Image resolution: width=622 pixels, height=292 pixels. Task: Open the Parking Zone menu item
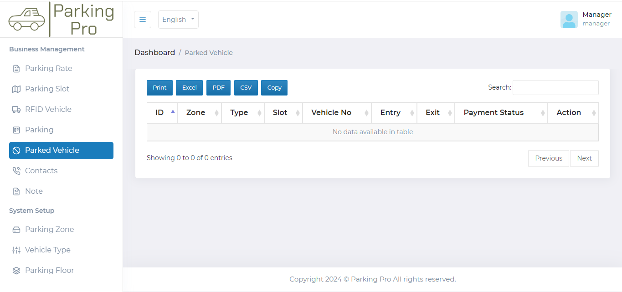click(x=49, y=230)
